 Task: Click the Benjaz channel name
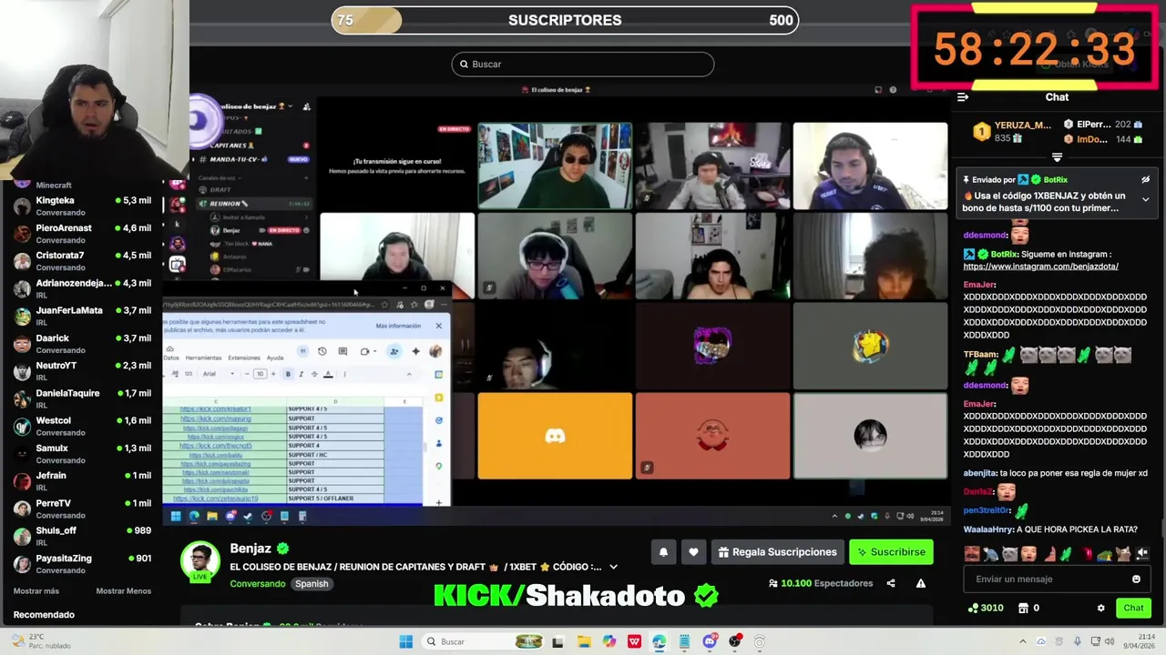click(x=251, y=549)
